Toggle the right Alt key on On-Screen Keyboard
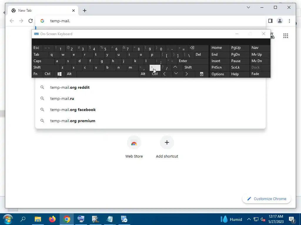Image resolution: width=301 pixels, height=225 pixels. coord(144,74)
